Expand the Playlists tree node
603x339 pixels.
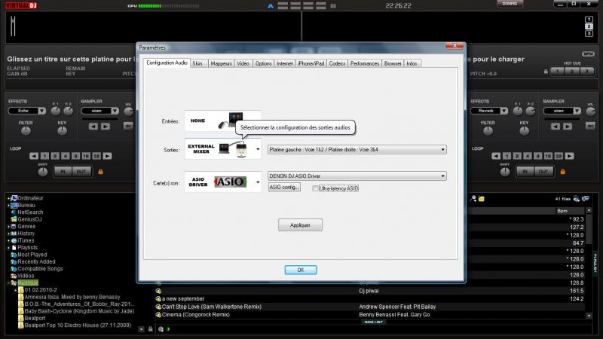click(x=9, y=248)
